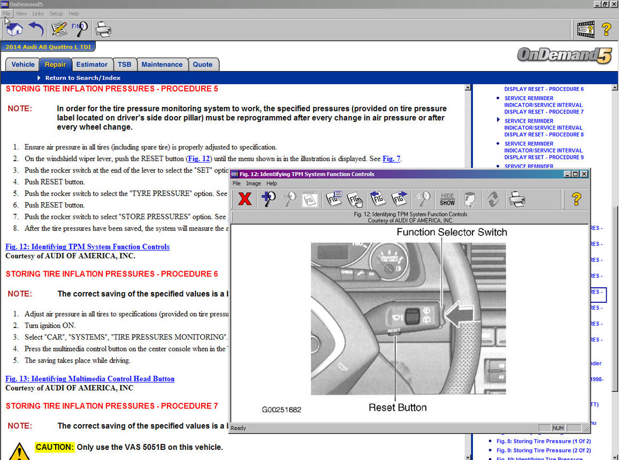Switch to the TSB tab

(x=124, y=64)
